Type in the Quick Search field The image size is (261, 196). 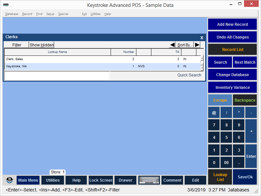[57, 75]
